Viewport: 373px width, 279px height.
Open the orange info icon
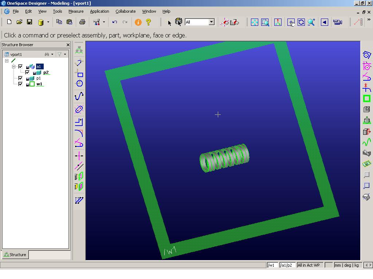tap(138, 22)
